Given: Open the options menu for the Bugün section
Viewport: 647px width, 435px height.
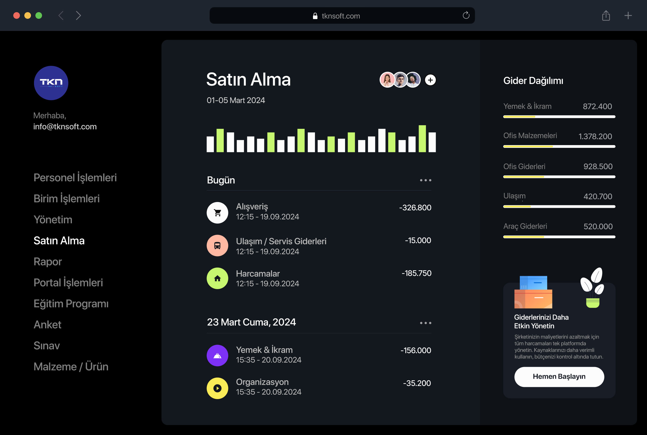Looking at the screenshot, I should point(426,180).
